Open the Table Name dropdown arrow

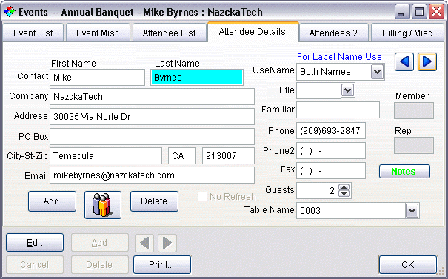point(412,211)
